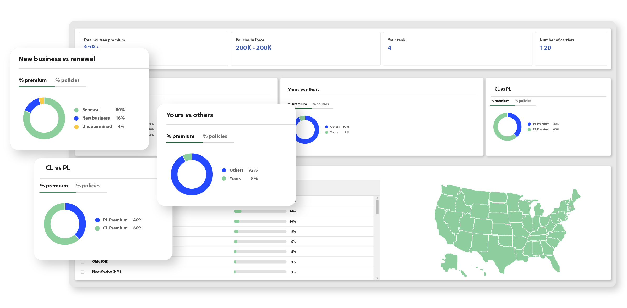Screen dimensions: 627x308
Task: Select % premium in background dashboard CL vs PL panel
Action: point(500,101)
